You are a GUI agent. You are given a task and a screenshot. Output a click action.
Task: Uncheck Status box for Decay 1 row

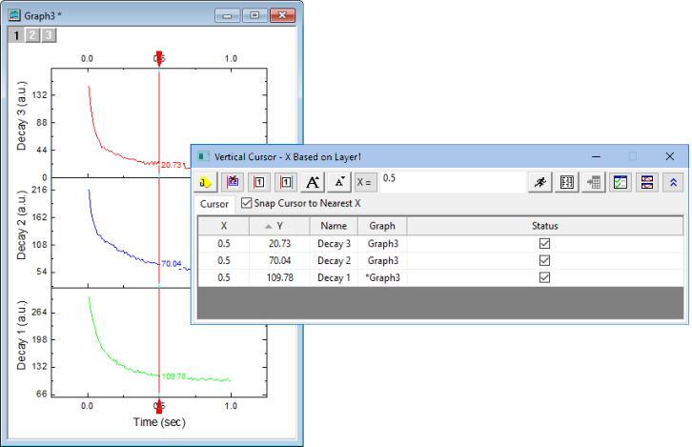pyautogui.click(x=545, y=277)
